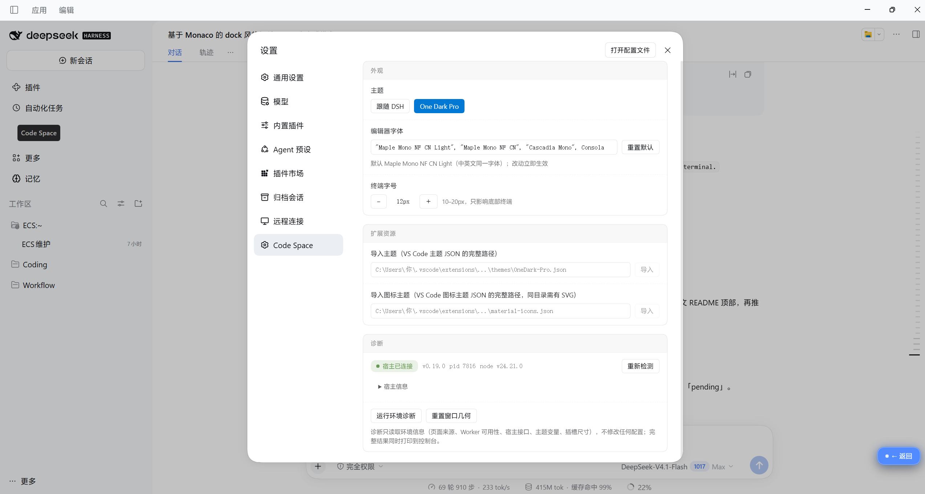Viewport: 925px width, 494px height.
Task: Open Agent 预设 settings section
Action: (298, 149)
